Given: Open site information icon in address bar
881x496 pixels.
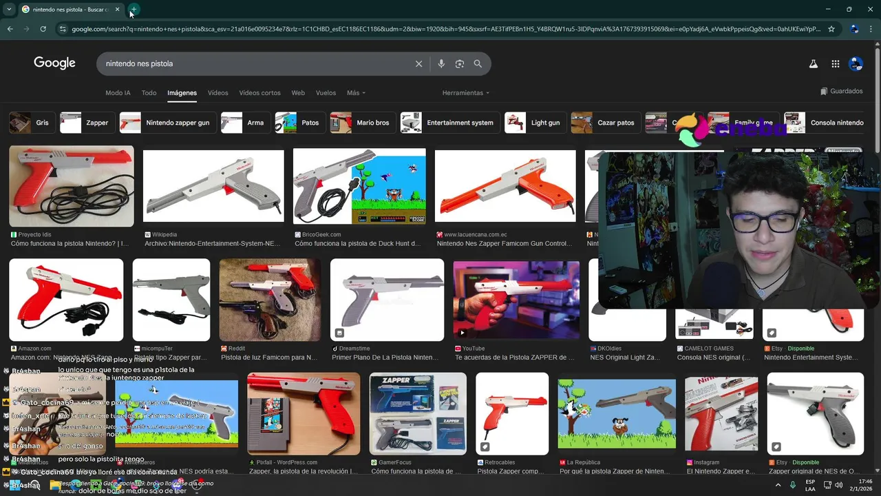Looking at the screenshot, I should pos(63,29).
